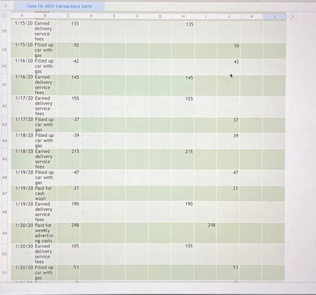Click row 51 'Filled up car with gas' cell
This screenshot has width=316, height=295.
[x=45, y=272]
